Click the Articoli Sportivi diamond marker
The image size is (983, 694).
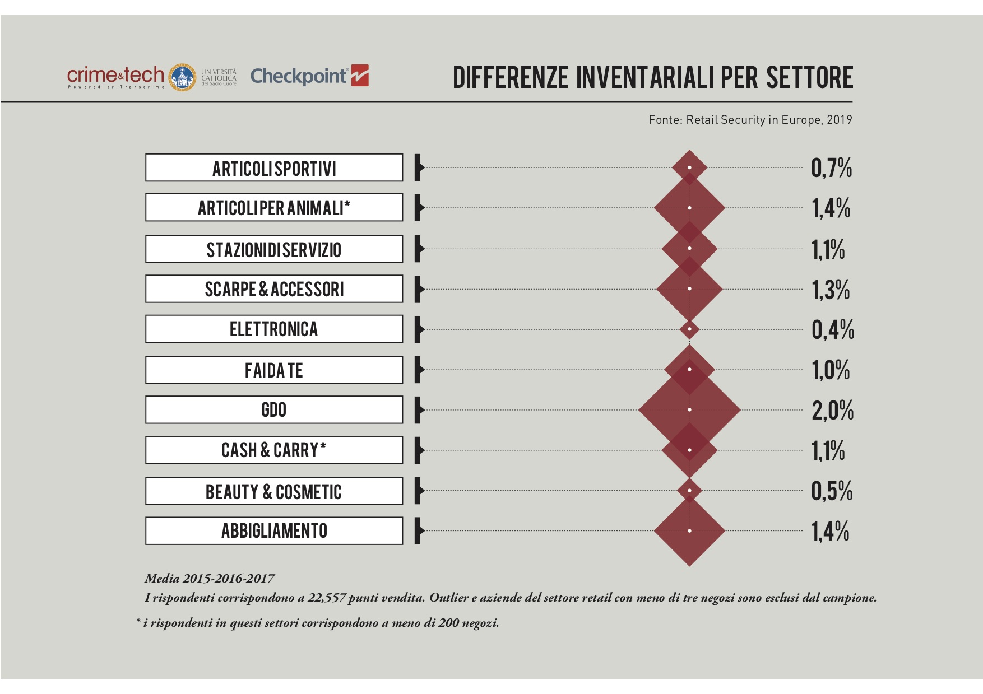point(689,167)
